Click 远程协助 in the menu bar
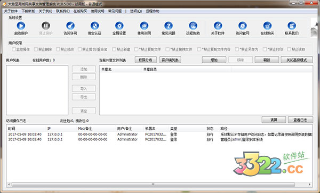This screenshot has height=193, width=320. pos(153,11)
